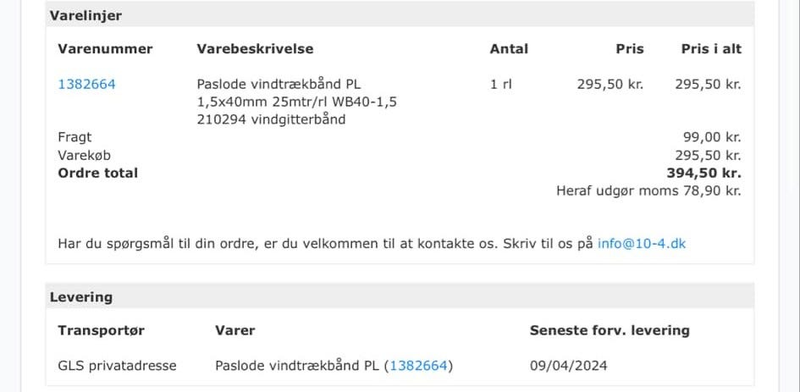Click the Fragt label
The width and height of the screenshot is (800, 392).
[74, 137]
